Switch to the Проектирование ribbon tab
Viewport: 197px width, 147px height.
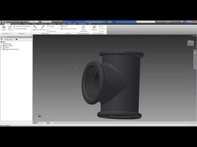pos(16,24)
